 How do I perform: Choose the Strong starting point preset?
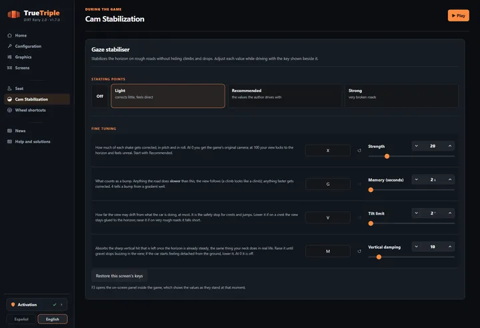401,96
